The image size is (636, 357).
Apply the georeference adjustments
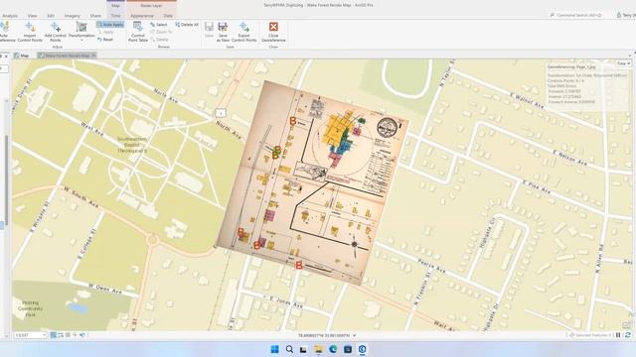[x=106, y=32]
